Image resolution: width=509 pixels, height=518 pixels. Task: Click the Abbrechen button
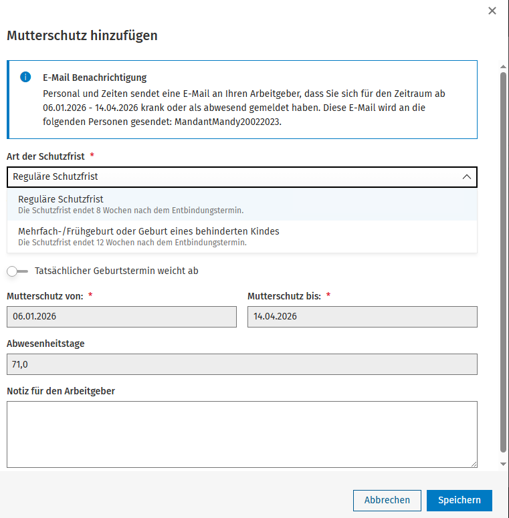[x=387, y=500]
